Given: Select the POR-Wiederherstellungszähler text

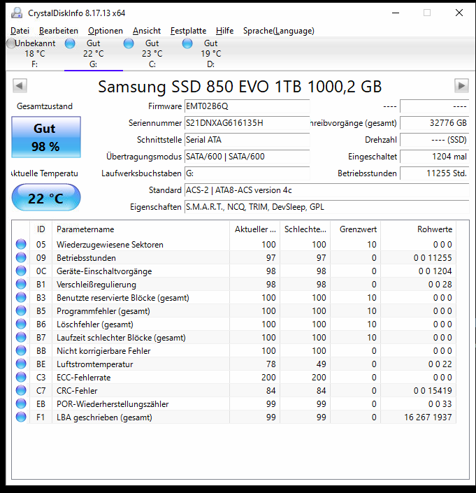Looking at the screenshot, I should tap(113, 404).
